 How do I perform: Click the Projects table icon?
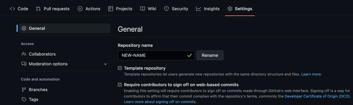111,9
